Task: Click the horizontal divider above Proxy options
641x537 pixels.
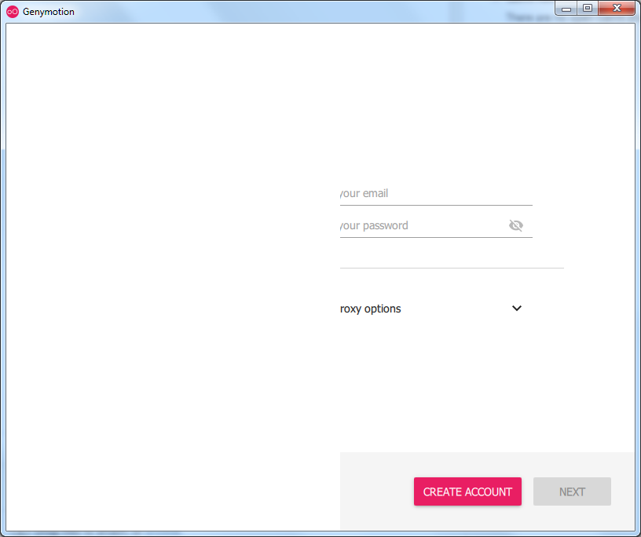Action: pos(452,268)
